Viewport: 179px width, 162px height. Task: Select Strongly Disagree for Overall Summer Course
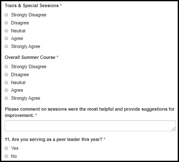(6, 66)
